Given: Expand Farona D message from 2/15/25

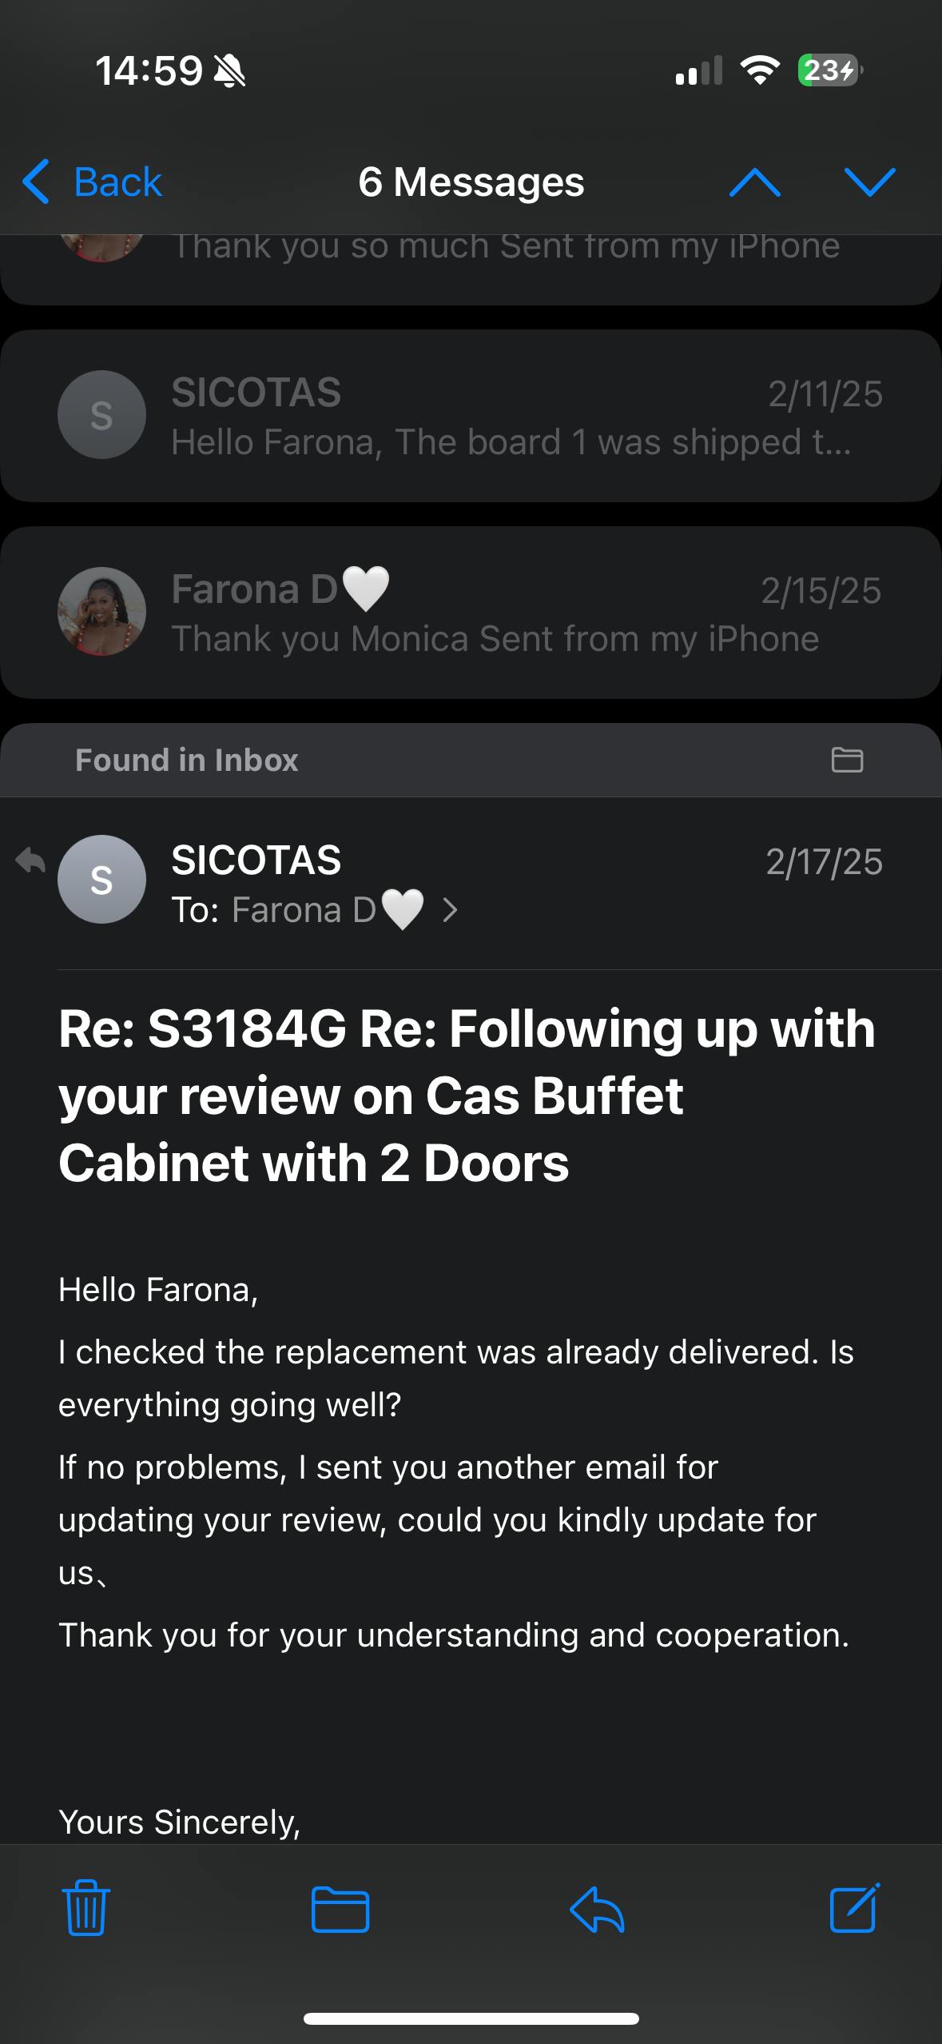Looking at the screenshot, I should pos(511,613).
